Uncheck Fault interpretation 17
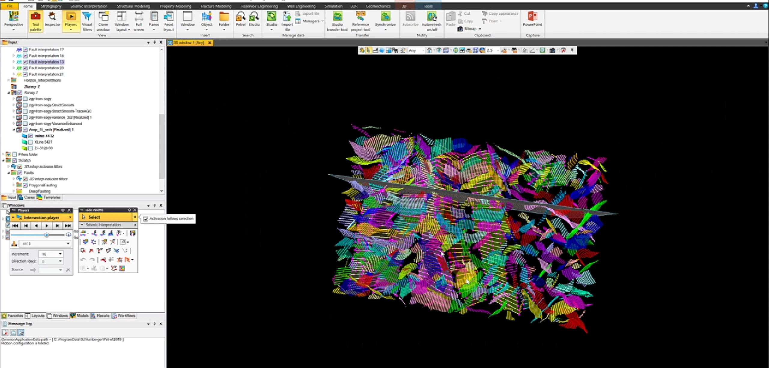The image size is (769, 368). [x=25, y=49]
